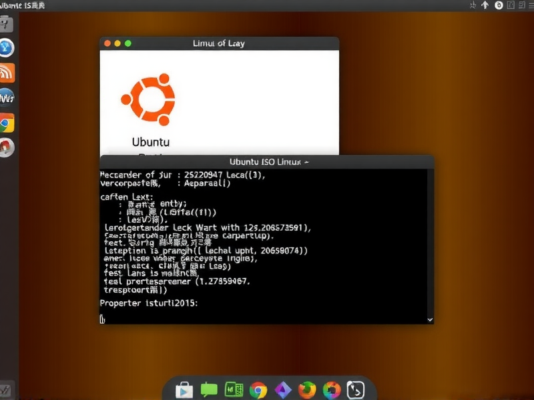Launch the purple diamond app from the dock
This screenshot has width=534, height=400.
click(282, 391)
